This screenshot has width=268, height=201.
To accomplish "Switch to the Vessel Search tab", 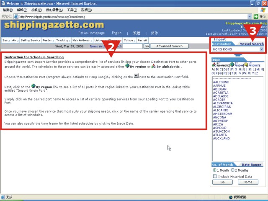I will pyautogui.click(x=252, y=44).
